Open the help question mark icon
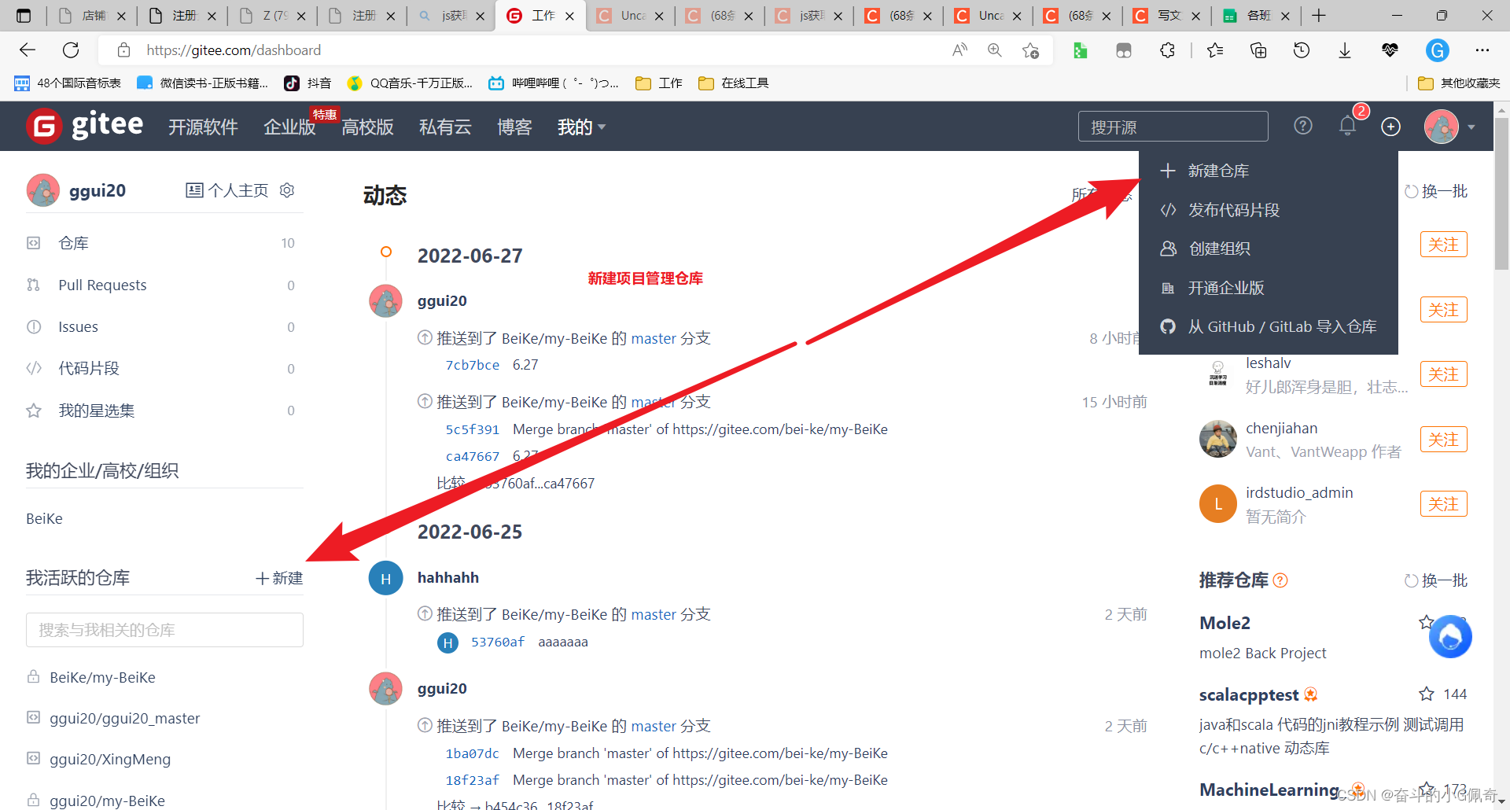Screen dimensions: 1510x810 1303,126
